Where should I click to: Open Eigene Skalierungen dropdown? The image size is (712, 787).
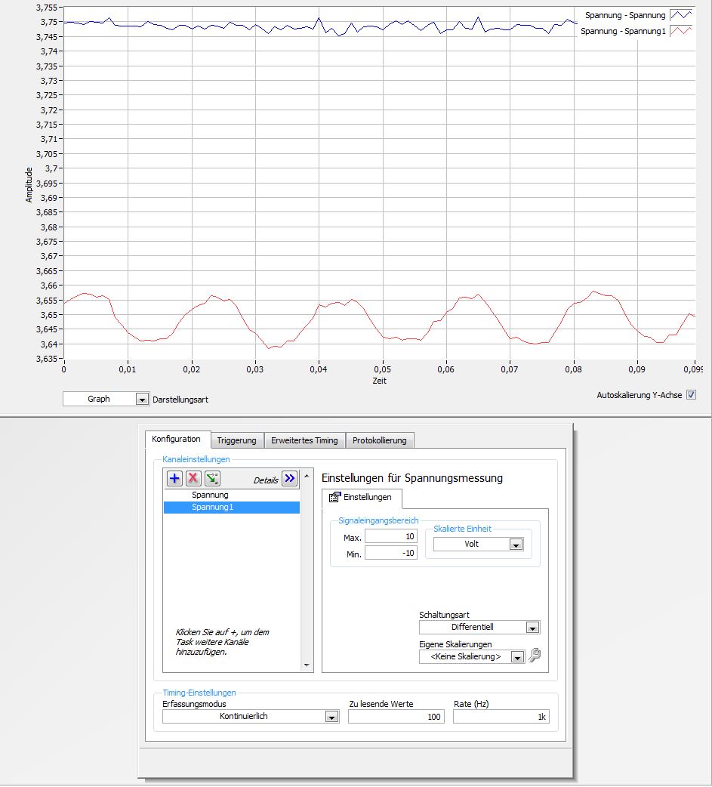517,656
